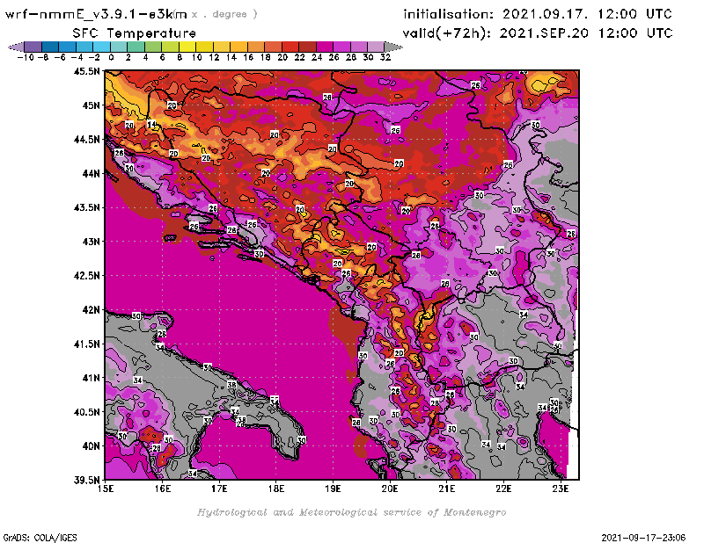Click the '14' contour label on map
Screen dimensions: 704x543
[x=151, y=124]
